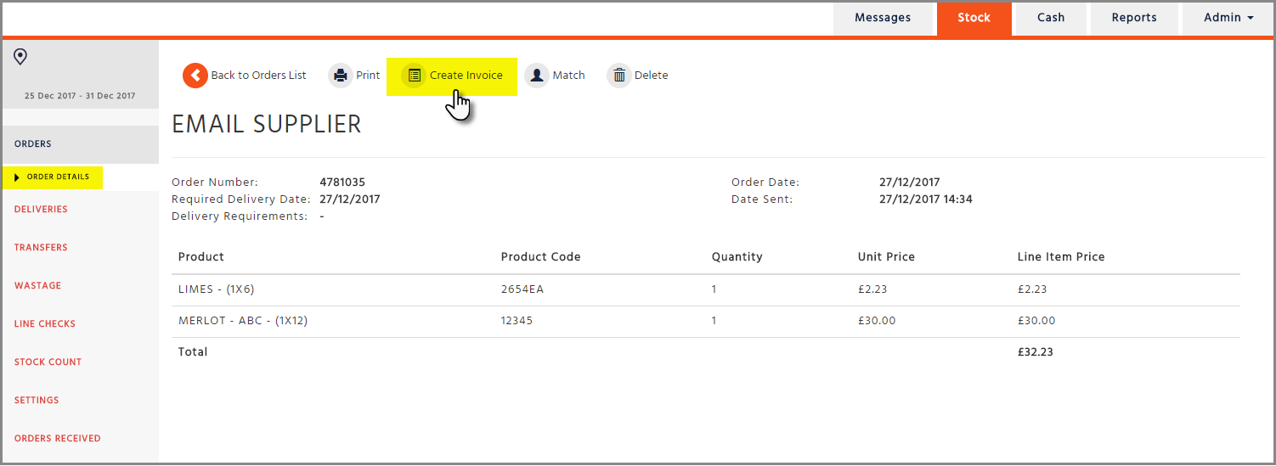
Task: Click the orange back arrow icon
Action: click(195, 76)
